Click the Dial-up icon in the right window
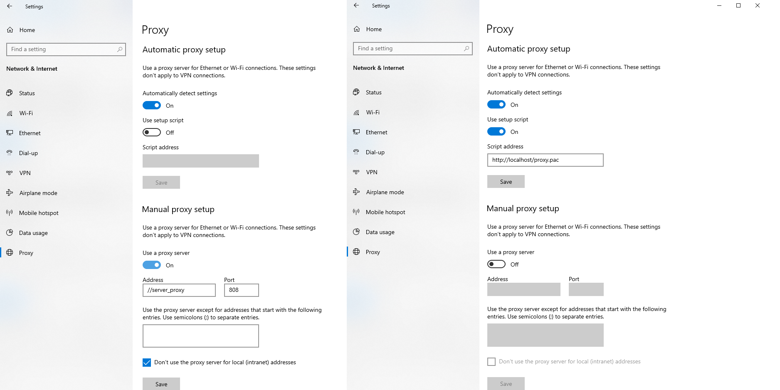 coord(356,152)
